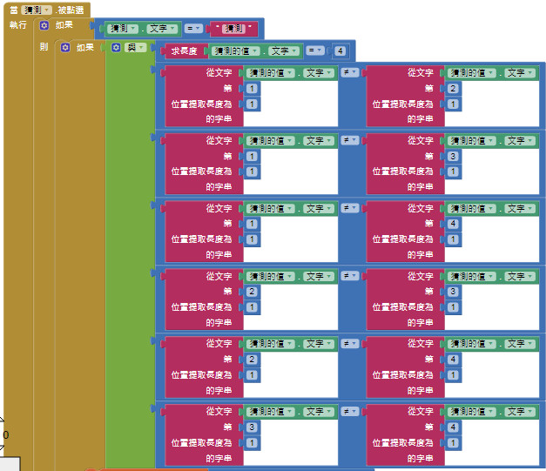Viewport: 546px width, 471px height.
Task: Click the 則 label of outer 如果 block
Action: 44,47
